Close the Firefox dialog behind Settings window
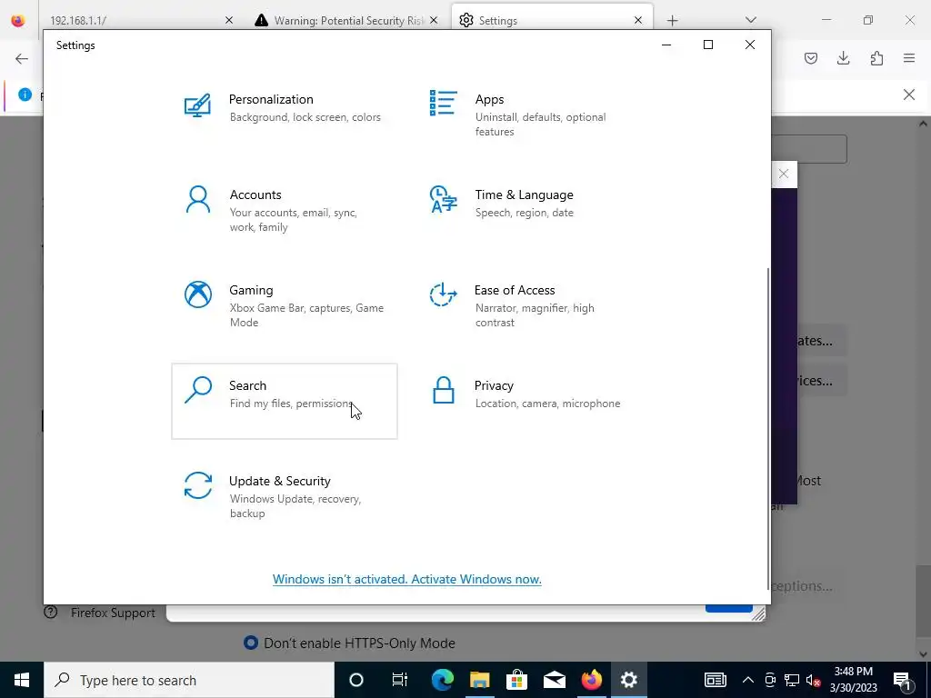 pos(784,174)
